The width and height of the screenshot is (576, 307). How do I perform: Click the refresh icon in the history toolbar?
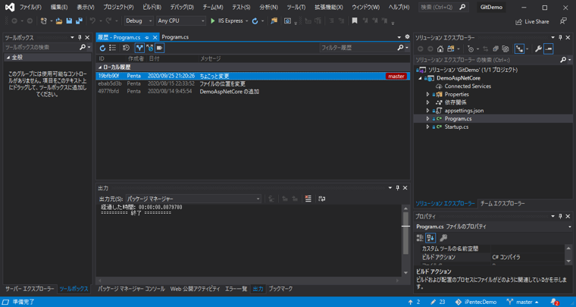pos(103,48)
